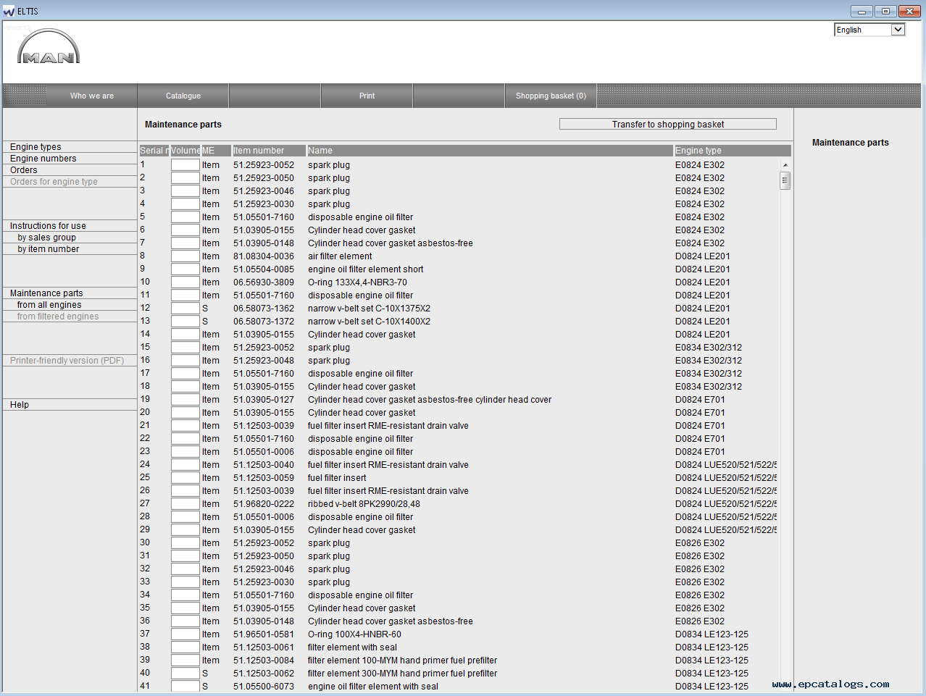
Task: Click volume field for row 19
Action: (185, 400)
